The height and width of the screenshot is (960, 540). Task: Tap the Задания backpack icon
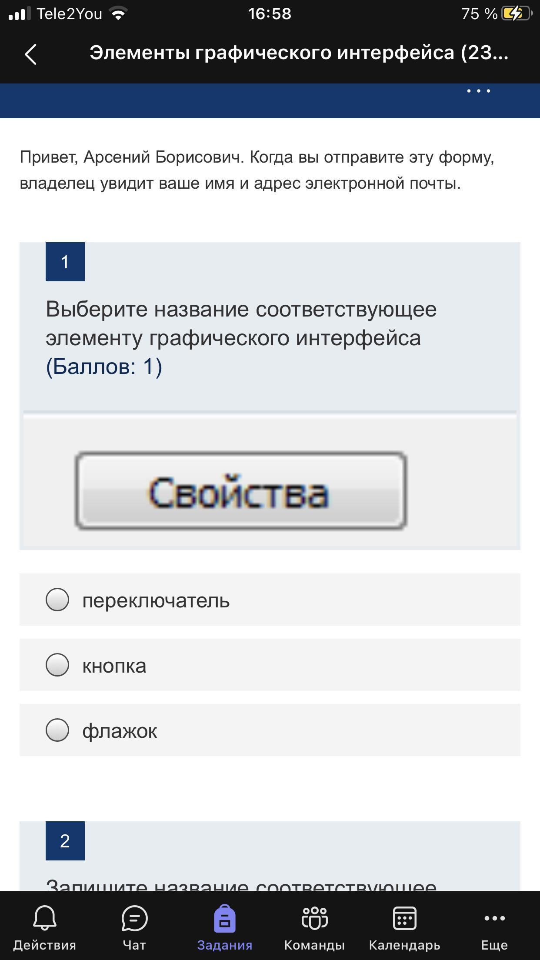tap(225, 918)
